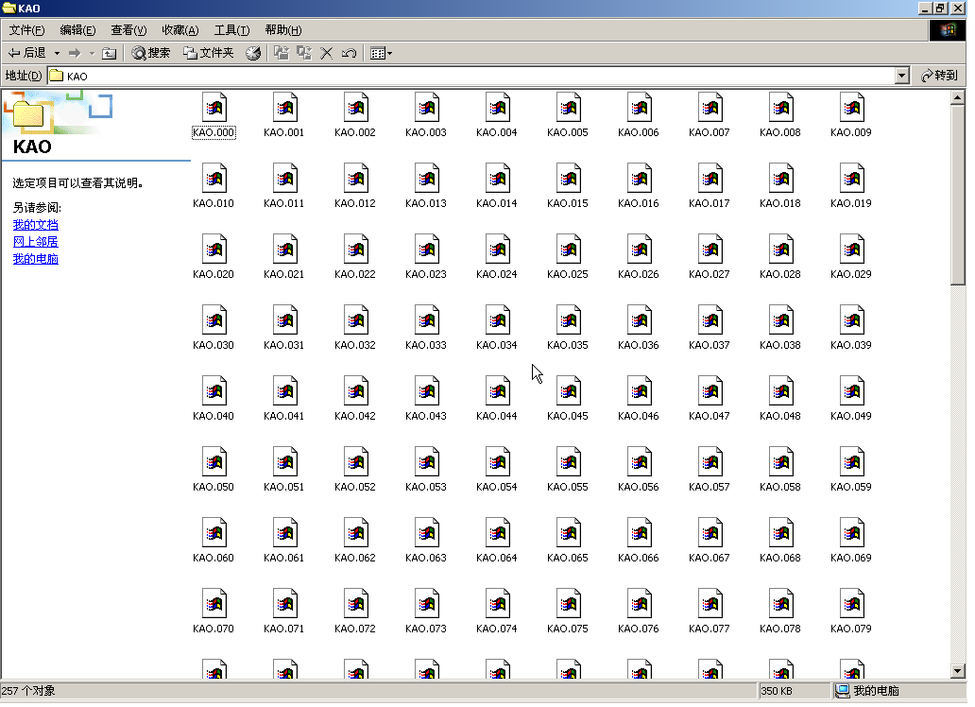975x707 pixels.
Task: Open the 文件(F) menu
Action: 26,30
